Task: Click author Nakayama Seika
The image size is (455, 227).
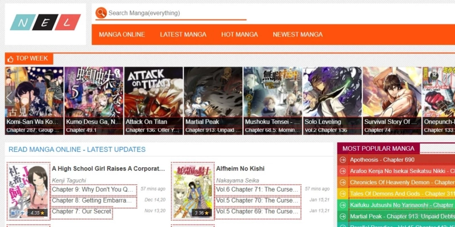Action: pos(238,180)
